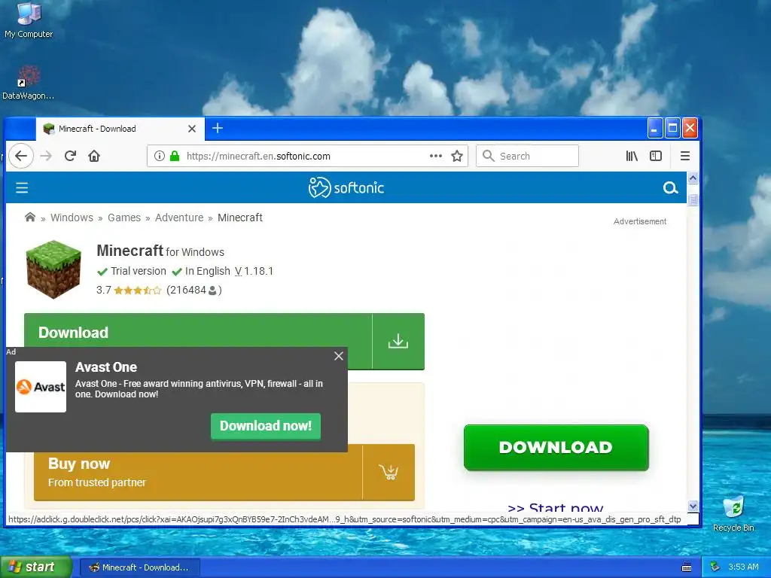Image resolution: width=771 pixels, height=578 pixels.
Task: Open the Windows start menu
Action: 36,567
